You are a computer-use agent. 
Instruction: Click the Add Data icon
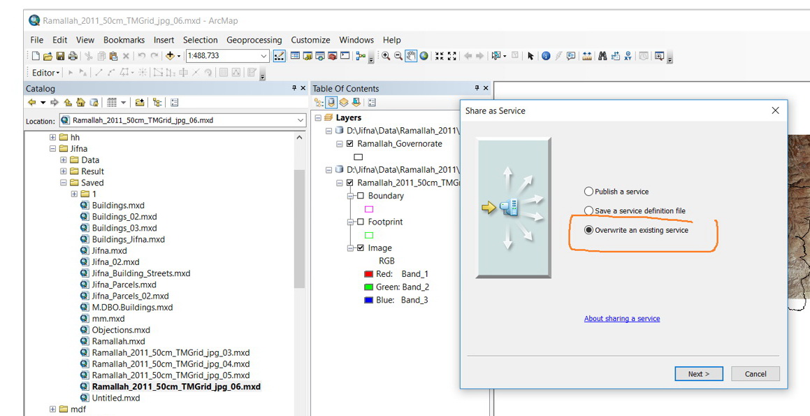click(x=169, y=56)
